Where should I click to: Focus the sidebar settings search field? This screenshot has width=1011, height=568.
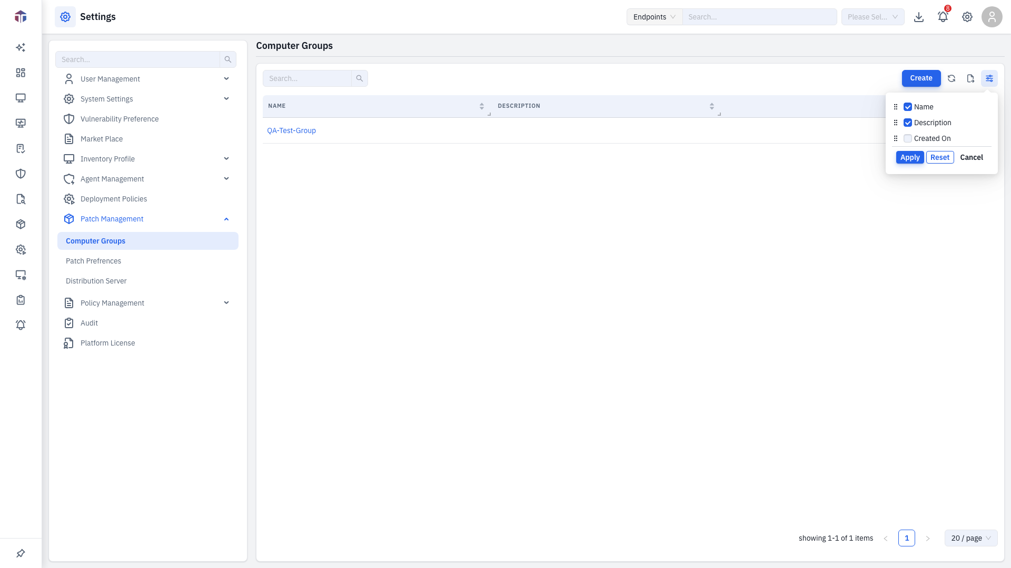(137, 59)
